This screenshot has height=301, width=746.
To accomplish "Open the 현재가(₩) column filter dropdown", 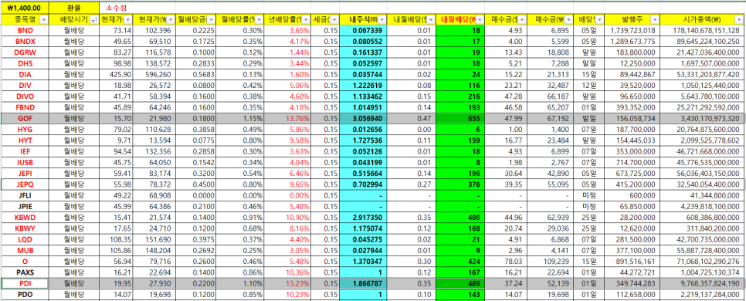I will point(171,19).
